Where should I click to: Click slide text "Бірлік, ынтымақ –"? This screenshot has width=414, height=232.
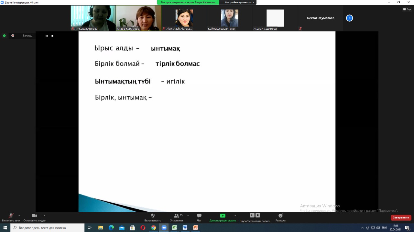(x=123, y=97)
